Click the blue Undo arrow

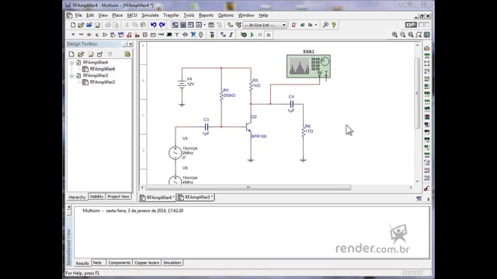pos(154,25)
